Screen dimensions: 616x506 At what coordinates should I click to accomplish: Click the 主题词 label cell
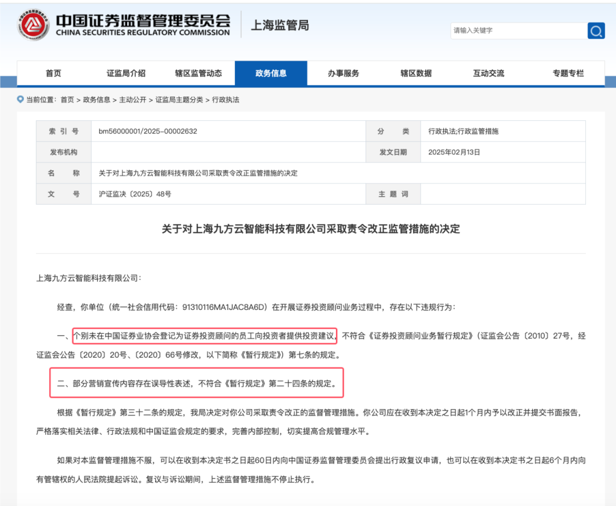[x=393, y=194]
